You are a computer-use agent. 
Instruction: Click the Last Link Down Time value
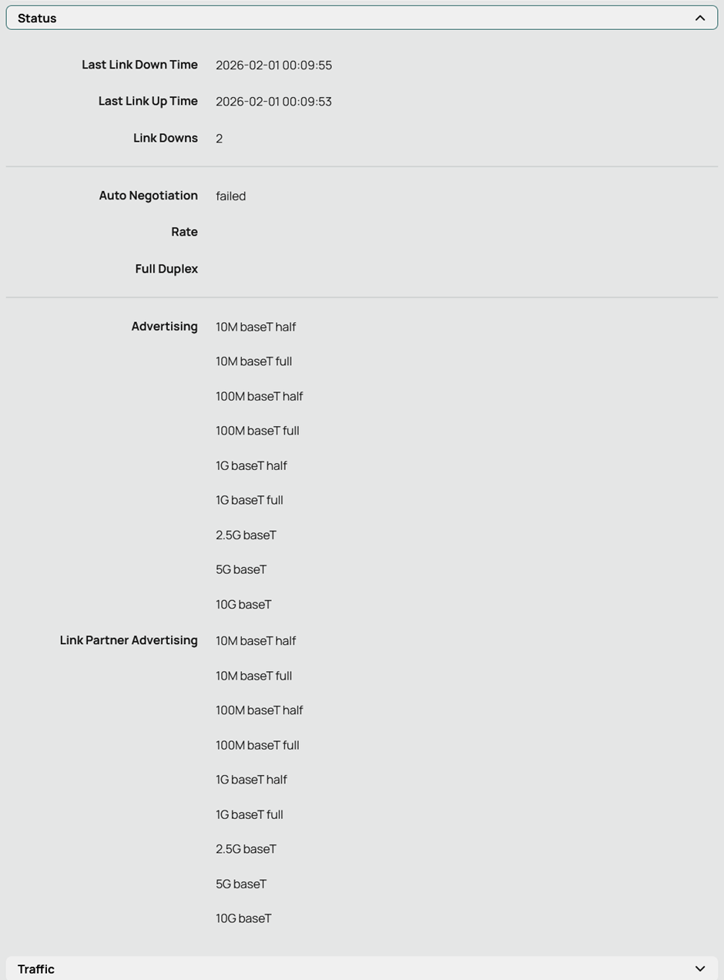(x=273, y=65)
